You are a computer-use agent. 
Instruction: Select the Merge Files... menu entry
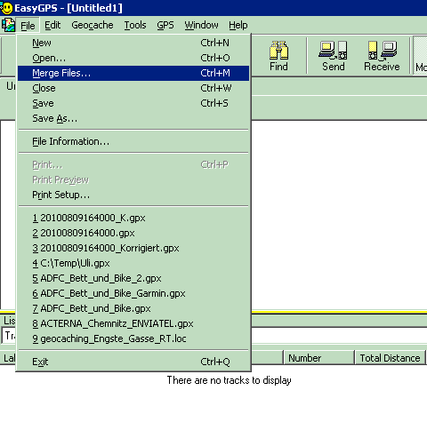click(133, 73)
